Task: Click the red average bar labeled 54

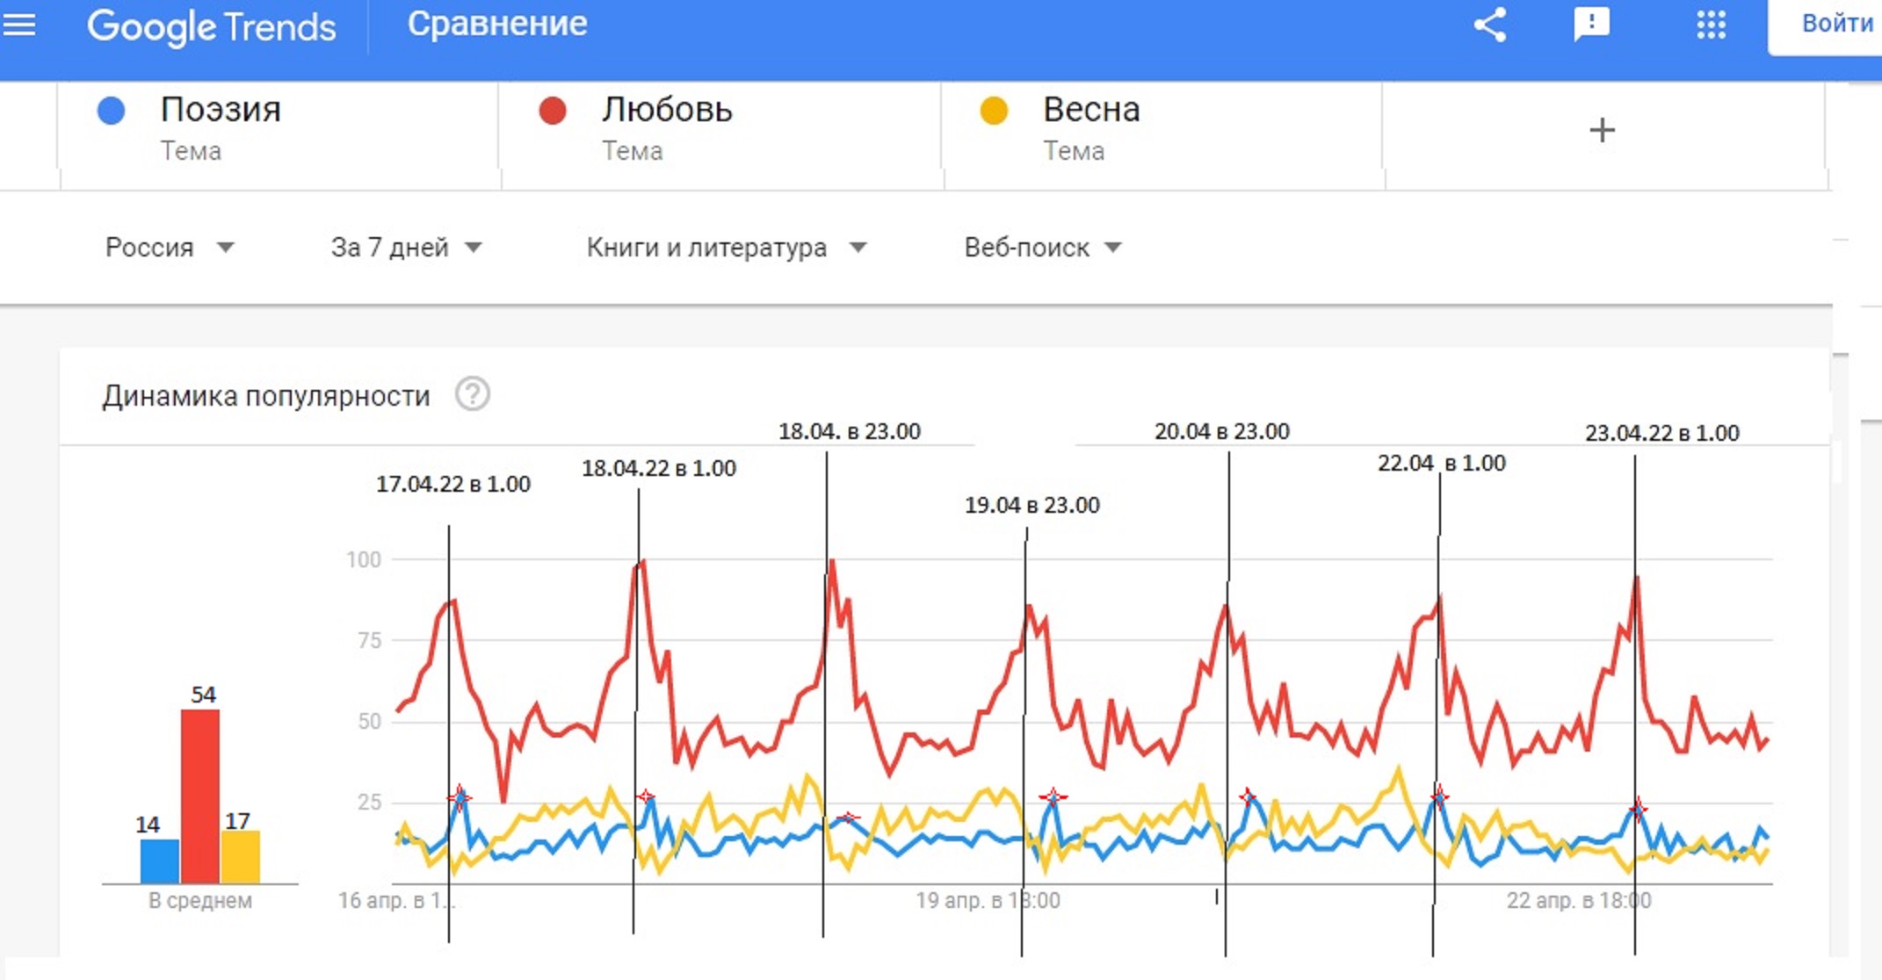Action: click(200, 796)
